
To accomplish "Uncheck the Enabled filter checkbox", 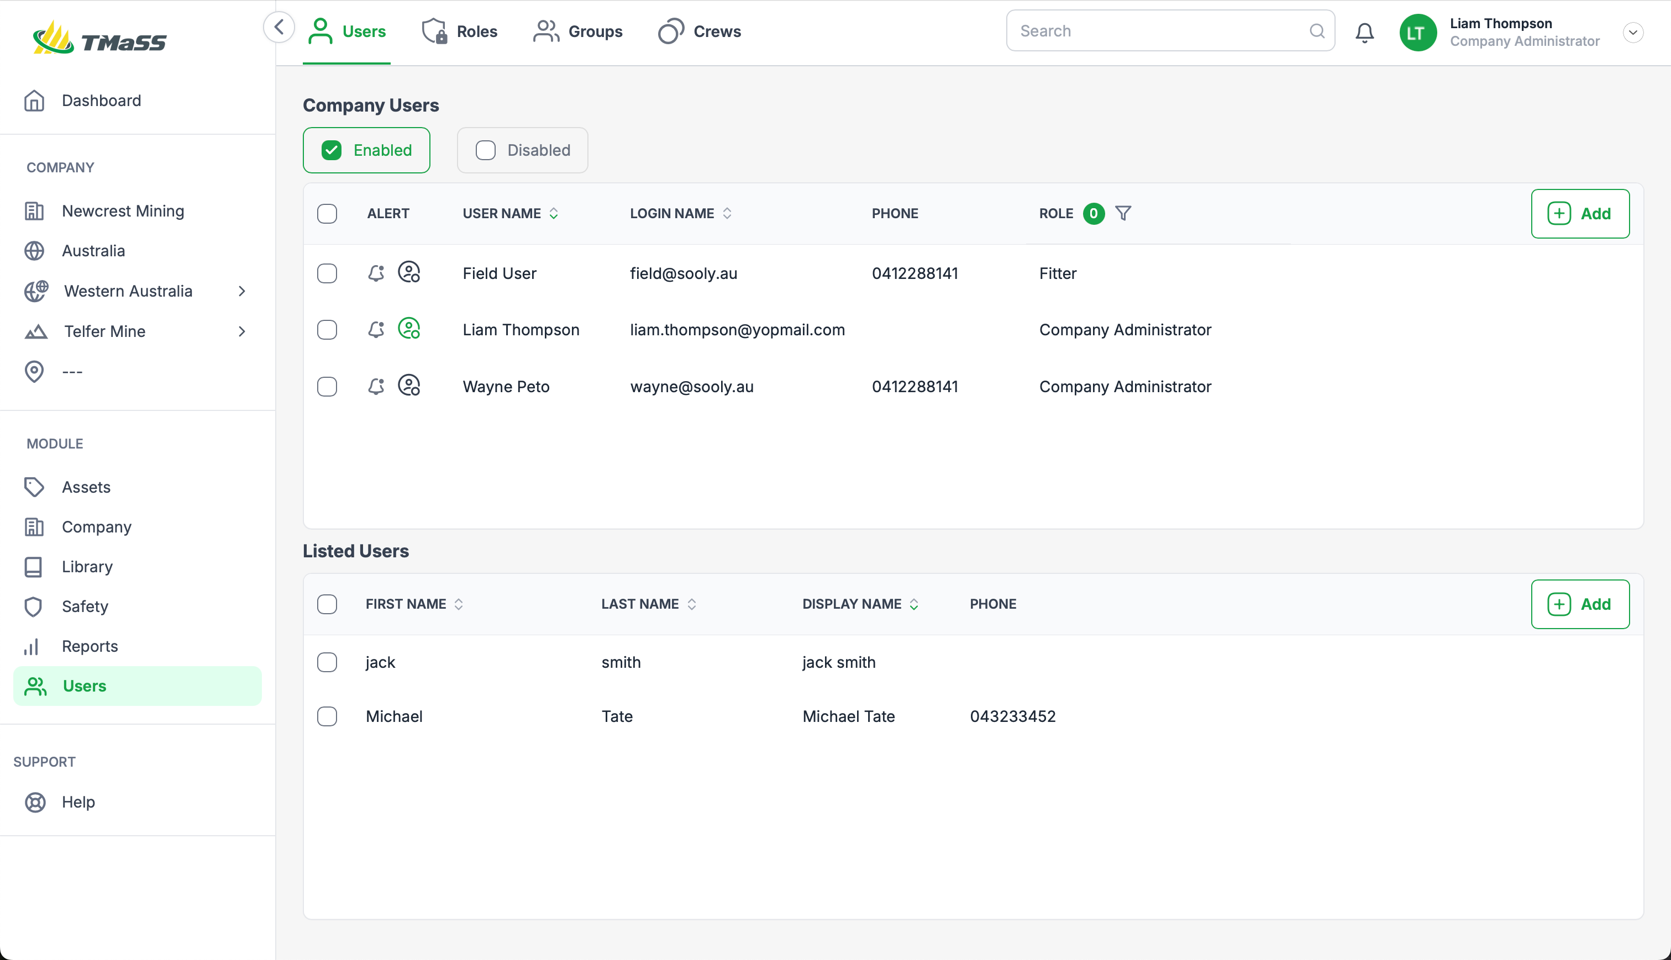I will (x=332, y=150).
